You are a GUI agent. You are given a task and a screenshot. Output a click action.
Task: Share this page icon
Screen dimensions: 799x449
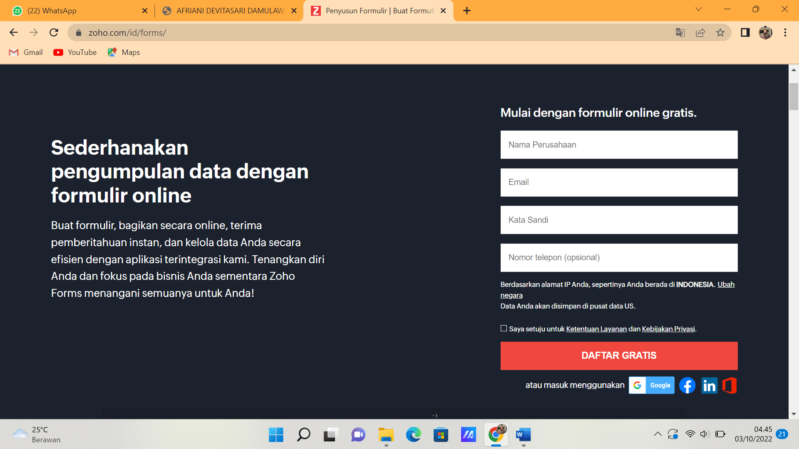700,32
